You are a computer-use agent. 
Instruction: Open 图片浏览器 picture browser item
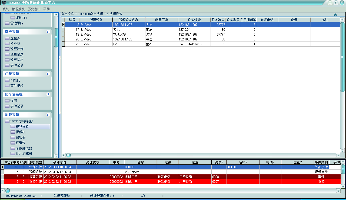click(x=24, y=154)
